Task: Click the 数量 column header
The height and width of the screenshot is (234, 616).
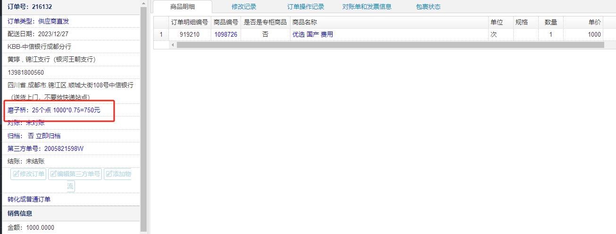Action: click(x=550, y=22)
